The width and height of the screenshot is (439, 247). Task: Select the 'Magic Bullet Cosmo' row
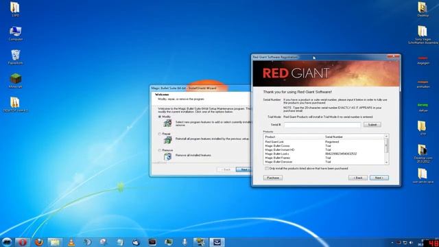point(324,146)
